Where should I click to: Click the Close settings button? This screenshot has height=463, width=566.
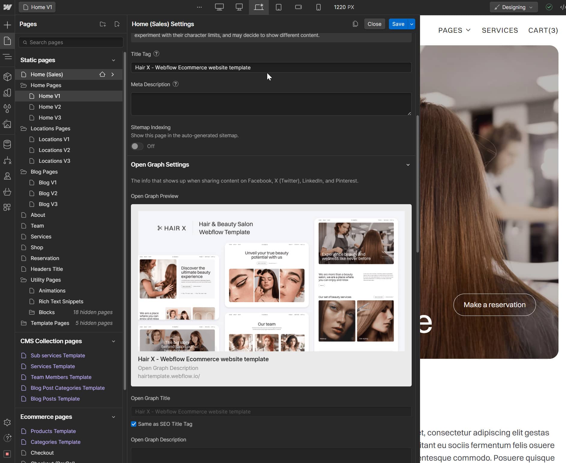pos(374,24)
